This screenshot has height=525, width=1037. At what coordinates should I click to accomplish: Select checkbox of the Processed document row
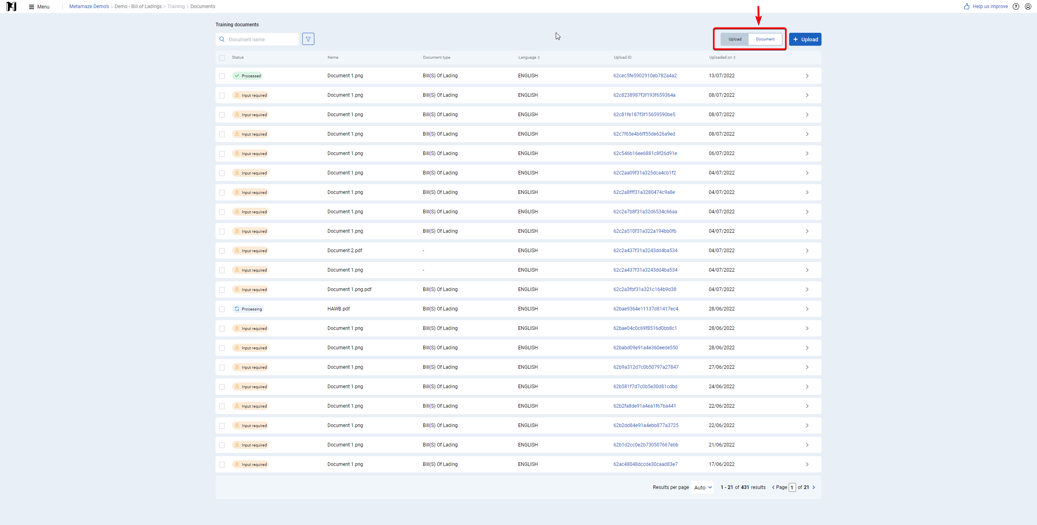(222, 76)
